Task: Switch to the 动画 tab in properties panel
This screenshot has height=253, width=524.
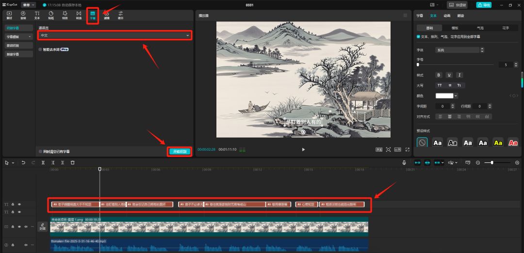Action: (x=446, y=16)
